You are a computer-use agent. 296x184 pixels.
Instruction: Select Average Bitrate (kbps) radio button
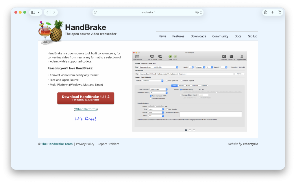[181, 95]
